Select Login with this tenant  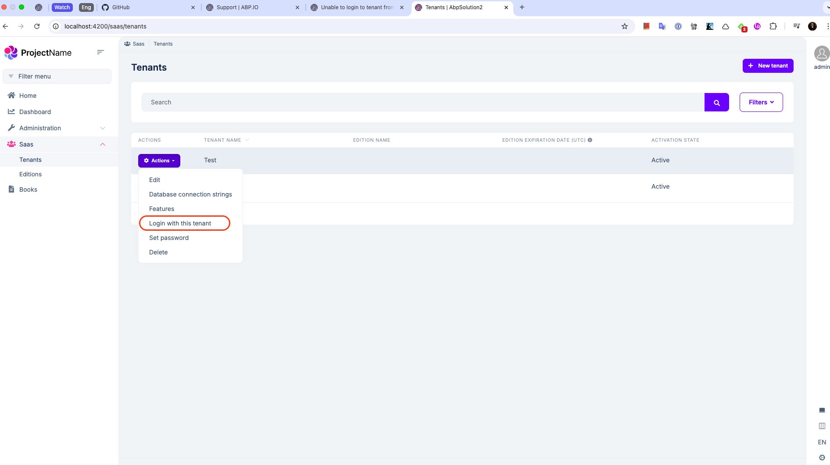[180, 223]
